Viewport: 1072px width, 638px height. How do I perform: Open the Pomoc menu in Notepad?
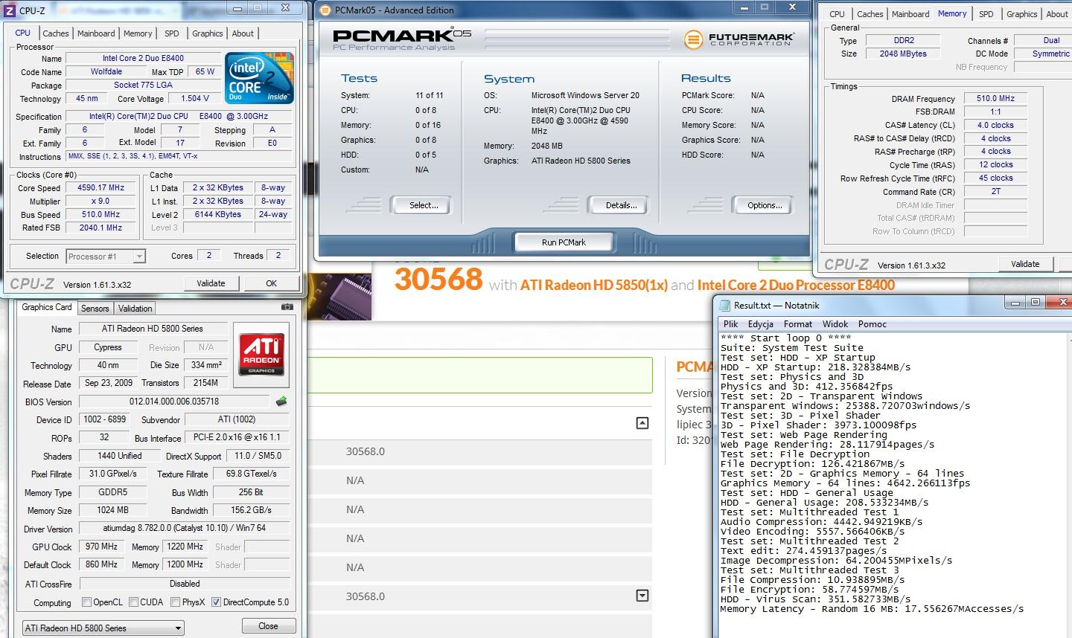[872, 324]
